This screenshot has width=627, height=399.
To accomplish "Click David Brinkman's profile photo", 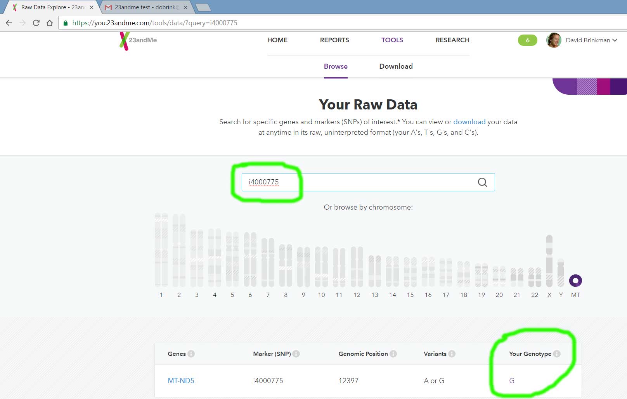I will [554, 40].
